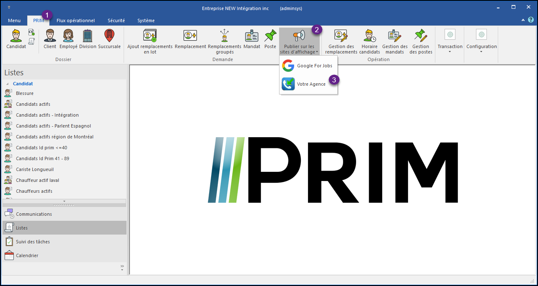Select the PRIM ribbon tab
This screenshot has width=538, height=286.
pos(39,20)
